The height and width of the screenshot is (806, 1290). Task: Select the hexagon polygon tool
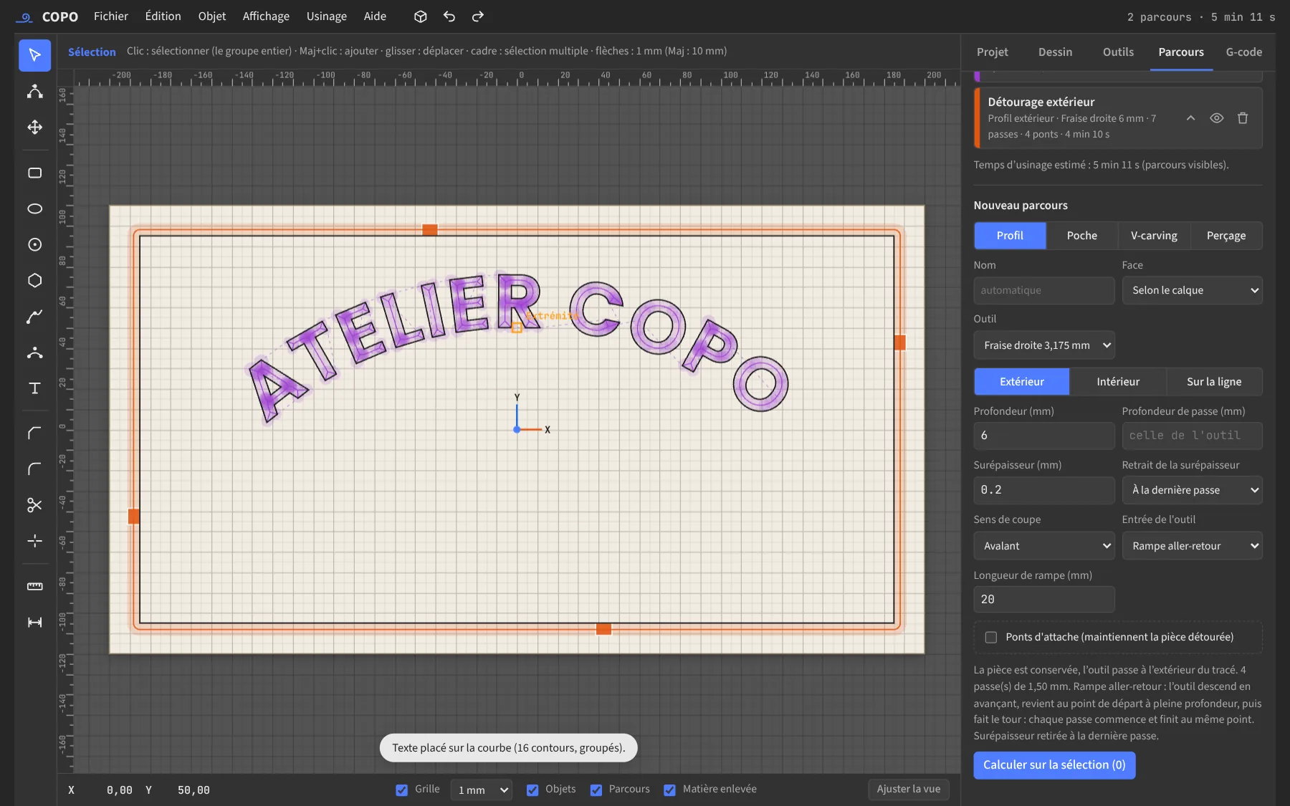click(34, 280)
